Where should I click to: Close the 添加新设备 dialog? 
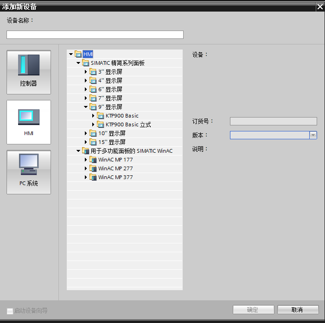[320, 7]
